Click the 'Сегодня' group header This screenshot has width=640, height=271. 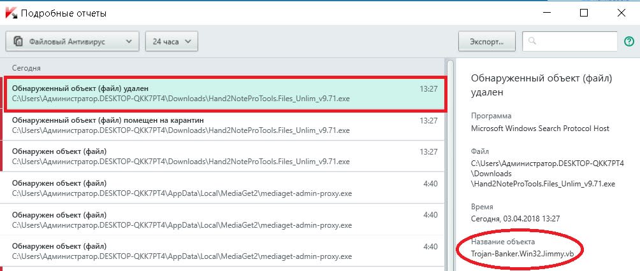click(x=26, y=68)
